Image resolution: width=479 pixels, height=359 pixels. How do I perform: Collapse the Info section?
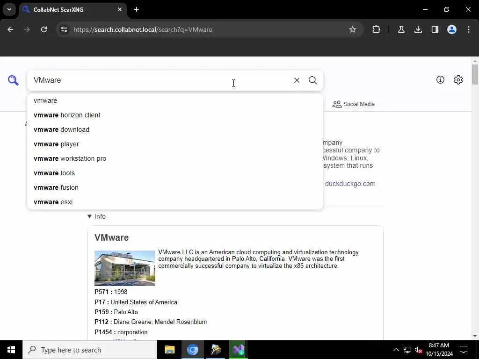(96, 216)
